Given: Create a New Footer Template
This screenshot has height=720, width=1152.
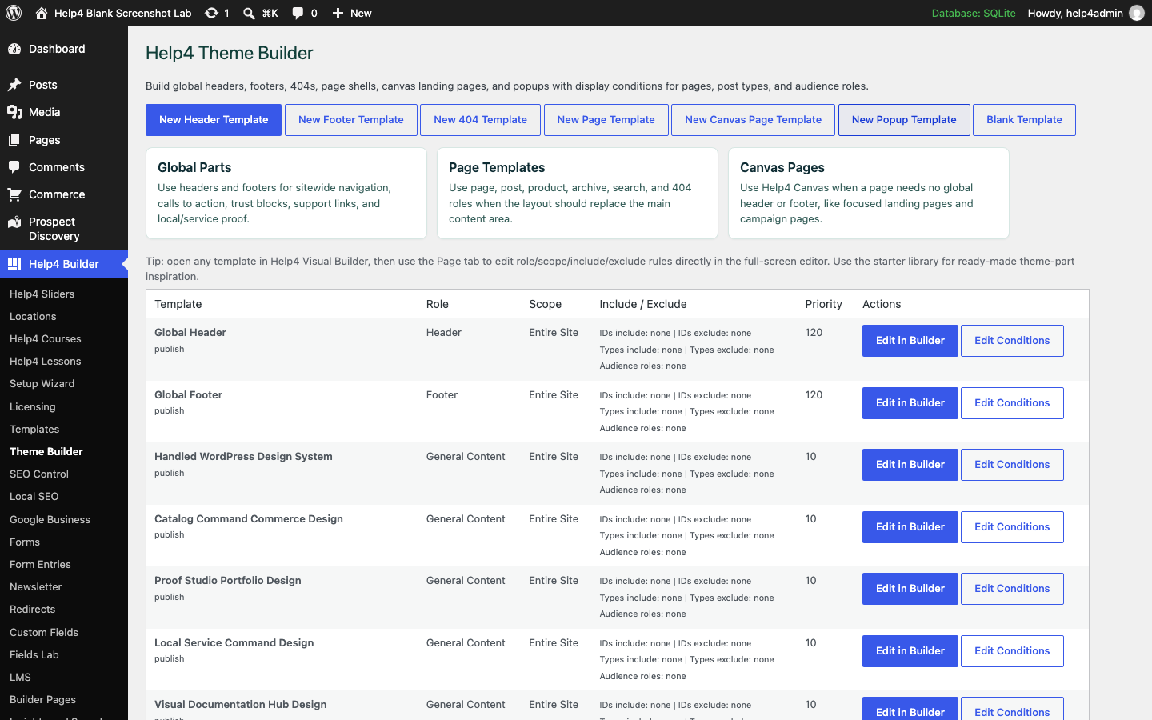Looking at the screenshot, I should (x=351, y=120).
